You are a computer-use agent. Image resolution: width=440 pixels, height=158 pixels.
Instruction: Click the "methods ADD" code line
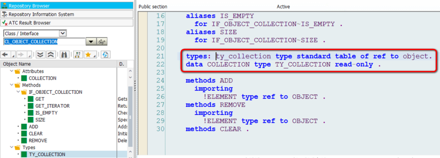[x=209, y=81]
